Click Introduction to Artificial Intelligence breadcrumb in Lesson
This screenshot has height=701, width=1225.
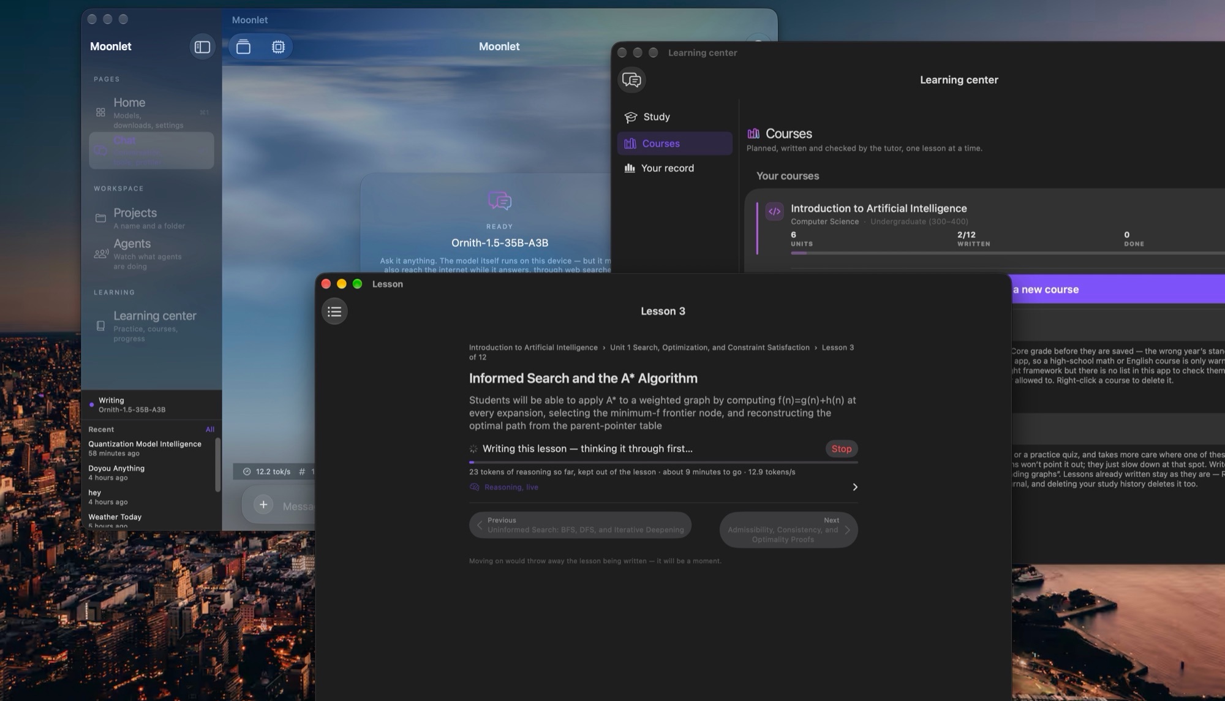point(533,347)
